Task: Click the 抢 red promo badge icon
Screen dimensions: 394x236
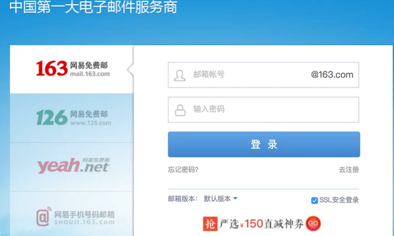Action: point(210,224)
